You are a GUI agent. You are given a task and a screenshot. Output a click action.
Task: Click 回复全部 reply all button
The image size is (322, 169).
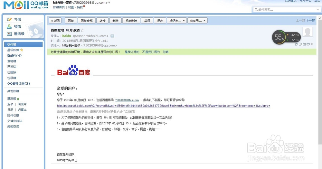tap(87, 21)
